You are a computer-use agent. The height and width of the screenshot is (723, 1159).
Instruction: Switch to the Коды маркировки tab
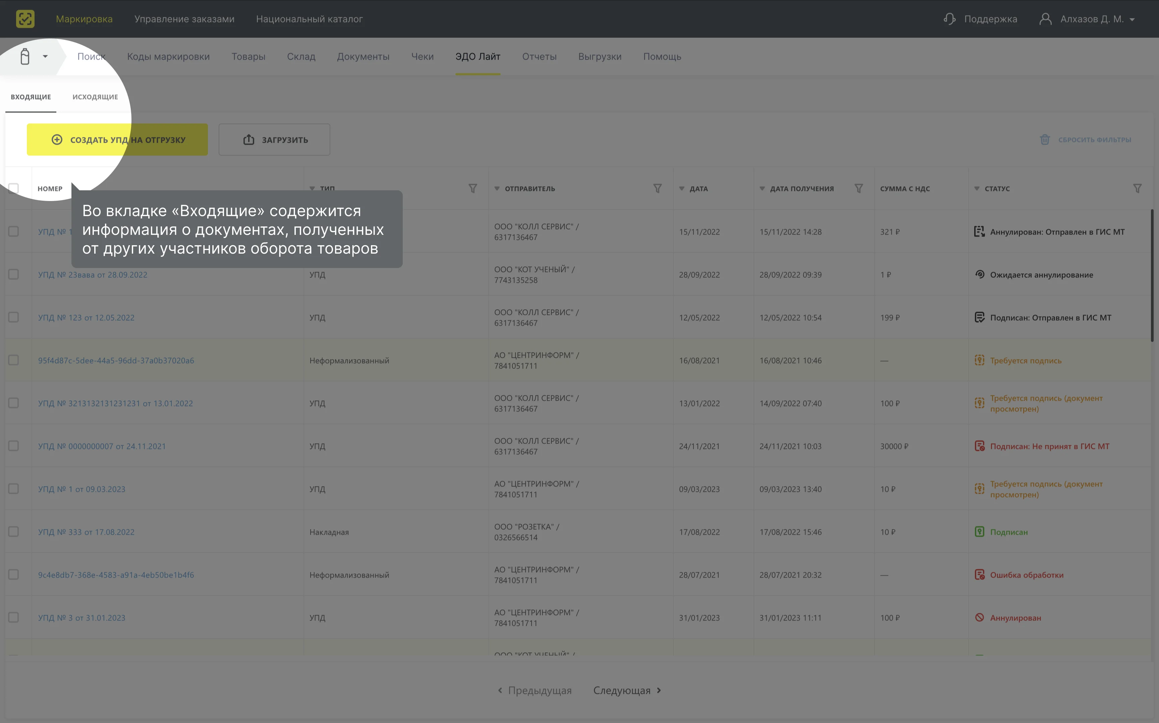tap(168, 56)
